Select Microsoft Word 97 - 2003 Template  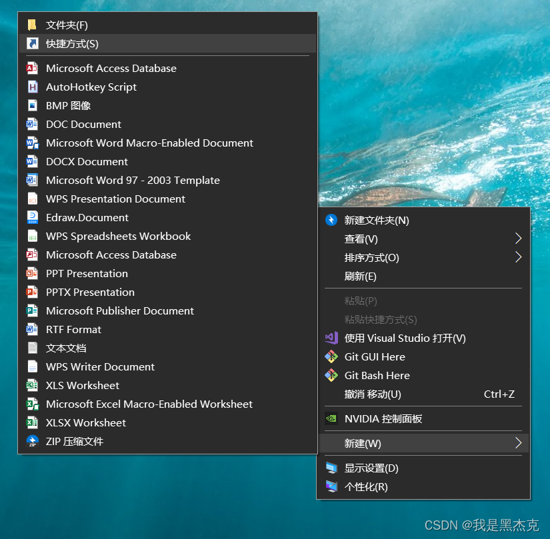pyautogui.click(x=167, y=180)
